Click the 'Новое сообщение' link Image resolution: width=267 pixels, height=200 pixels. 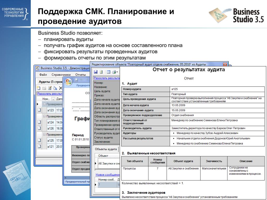point(108,175)
